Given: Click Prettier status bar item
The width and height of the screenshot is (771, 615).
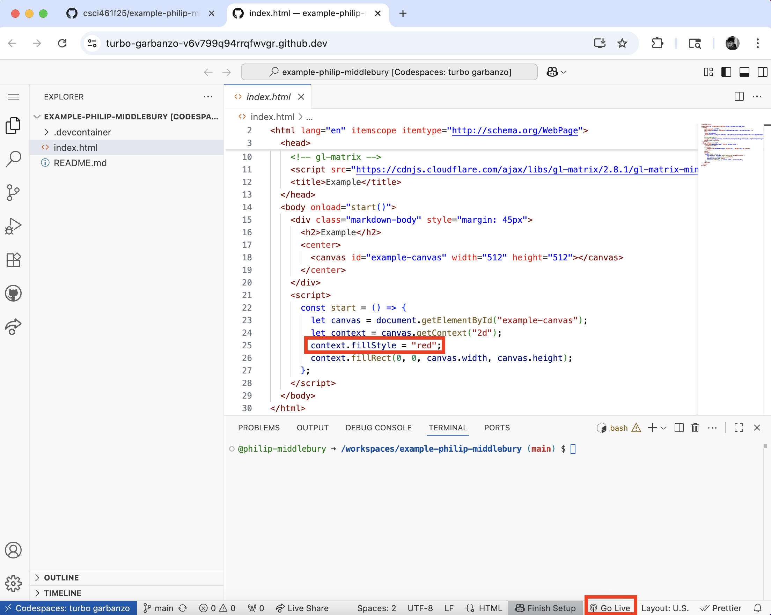Looking at the screenshot, I should click(721, 608).
